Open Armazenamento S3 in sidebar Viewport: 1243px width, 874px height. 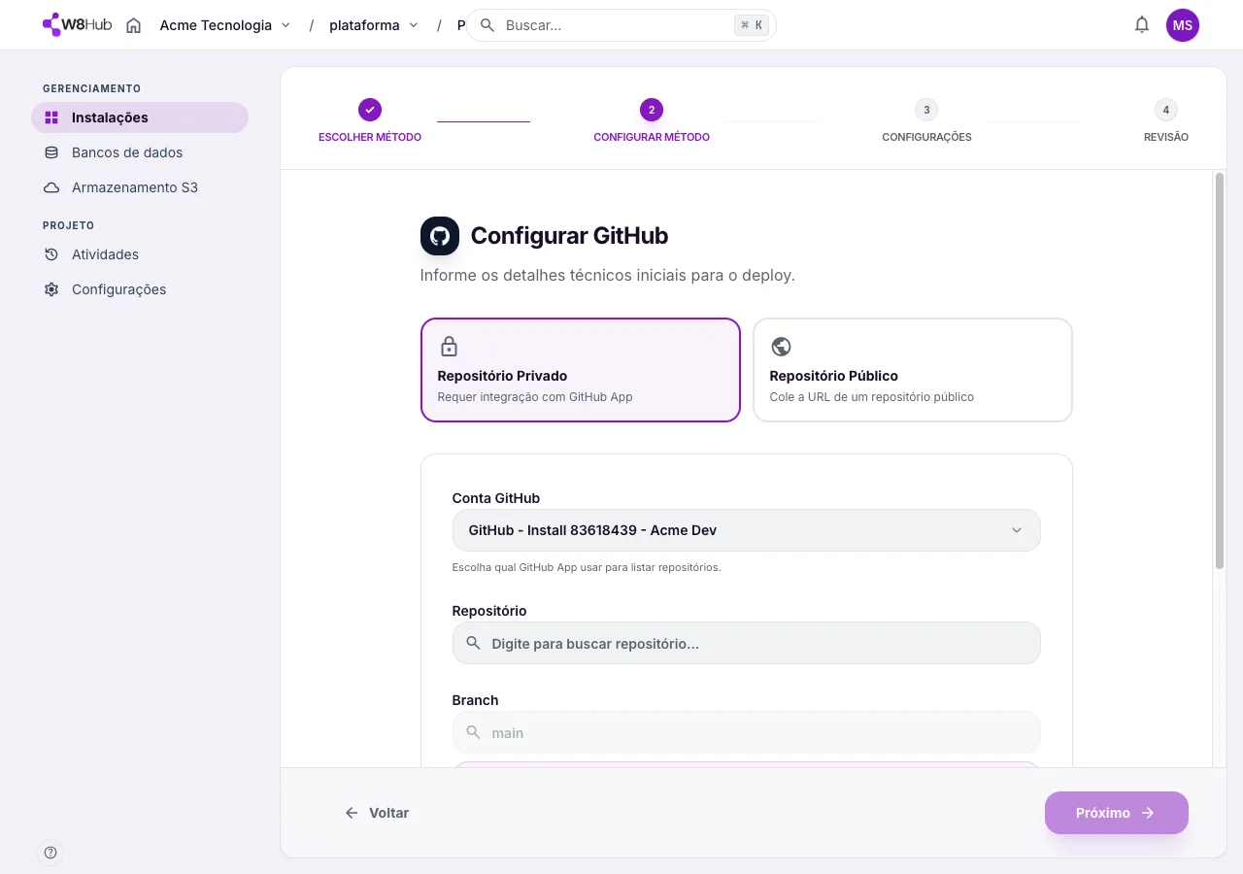pos(140,187)
